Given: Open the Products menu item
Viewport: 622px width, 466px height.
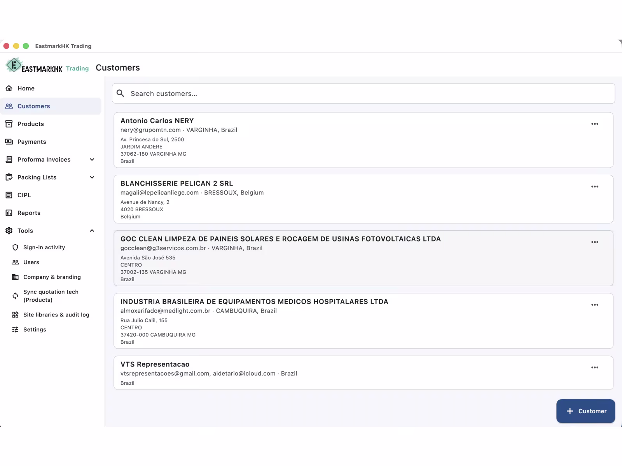Looking at the screenshot, I should tap(51, 124).
